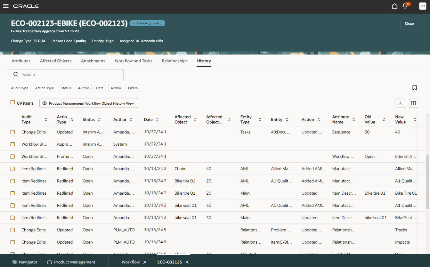Sort by Affected Object column
This screenshot has height=267, width=430.
195,119
